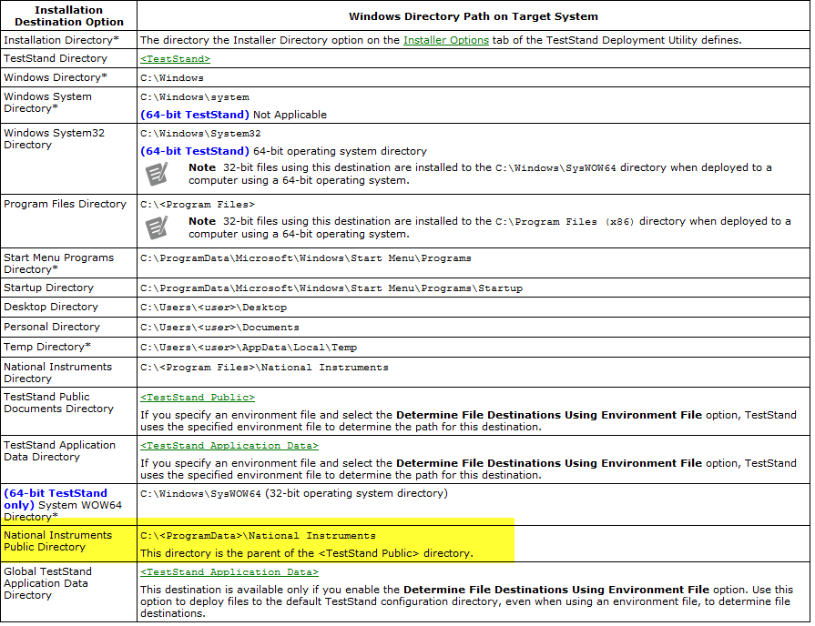The image size is (815, 626).
Task: Click C:\<ProgramData>\National Instruments path
Action: tap(258, 536)
